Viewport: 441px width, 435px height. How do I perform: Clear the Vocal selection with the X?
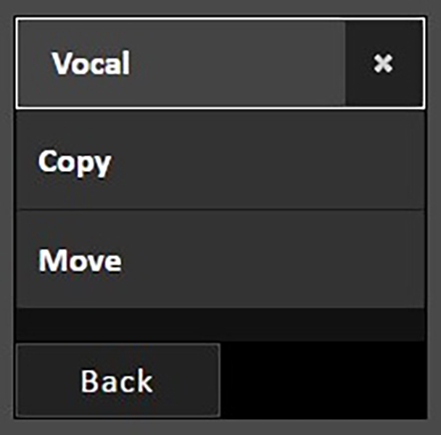pyautogui.click(x=383, y=64)
